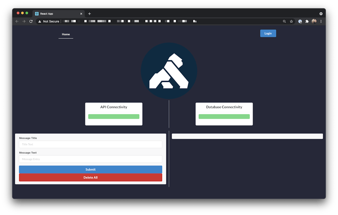Focus the Message Title input field
Image resolution: width=338 pixels, height=215 pixels.
tap(90, 145)
